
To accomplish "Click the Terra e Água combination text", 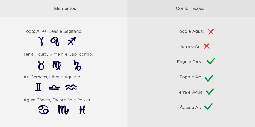I will (x=190, y=92).
